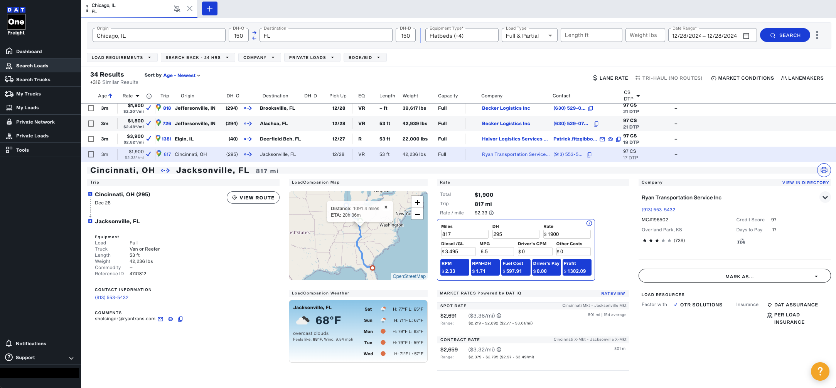836x388 pixels.
Task: Select checkbox for Jacksonville, FL load
Action: pyautogui.click(x=91, y=154)
